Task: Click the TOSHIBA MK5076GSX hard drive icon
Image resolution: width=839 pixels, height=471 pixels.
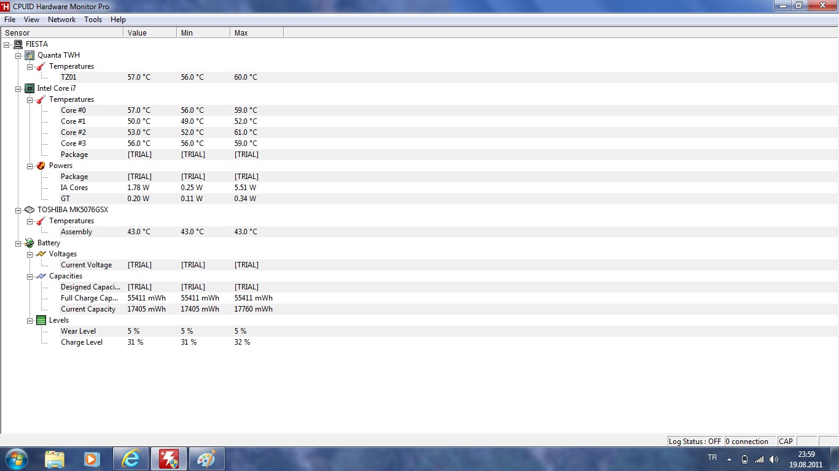Action: [29, 210]
